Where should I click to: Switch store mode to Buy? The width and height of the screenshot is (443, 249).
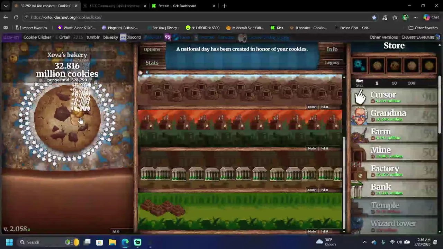click(x=360, y=81)
